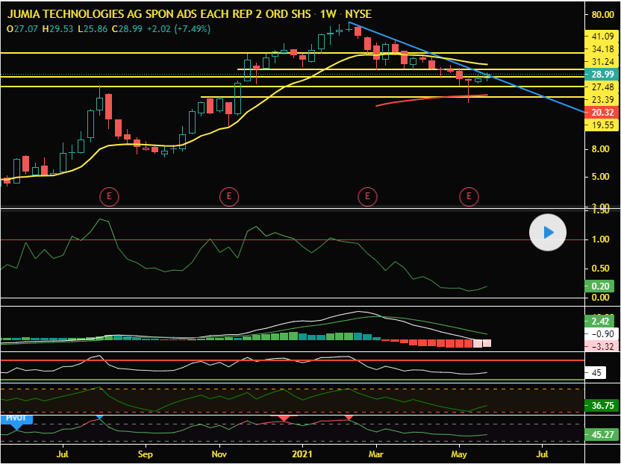Click the NYSE exchange label
Screen dimensions: 621x464
tap(358, 15)
